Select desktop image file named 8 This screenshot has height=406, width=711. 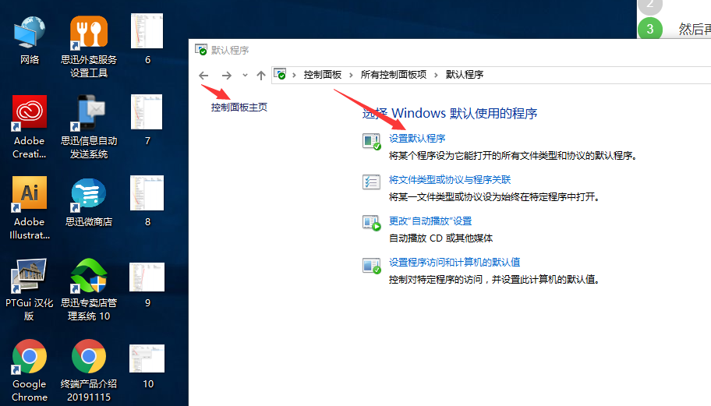tap(147, 202)
